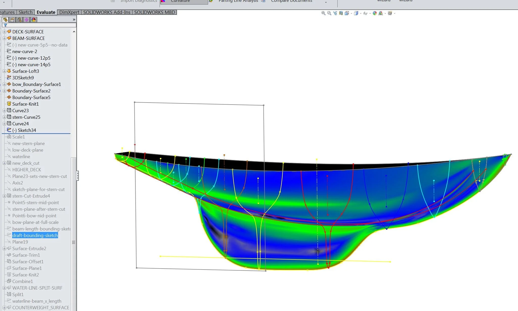Switch to the Sketch tab
This screenshot has height=311, width=518.
coord(25,12)
